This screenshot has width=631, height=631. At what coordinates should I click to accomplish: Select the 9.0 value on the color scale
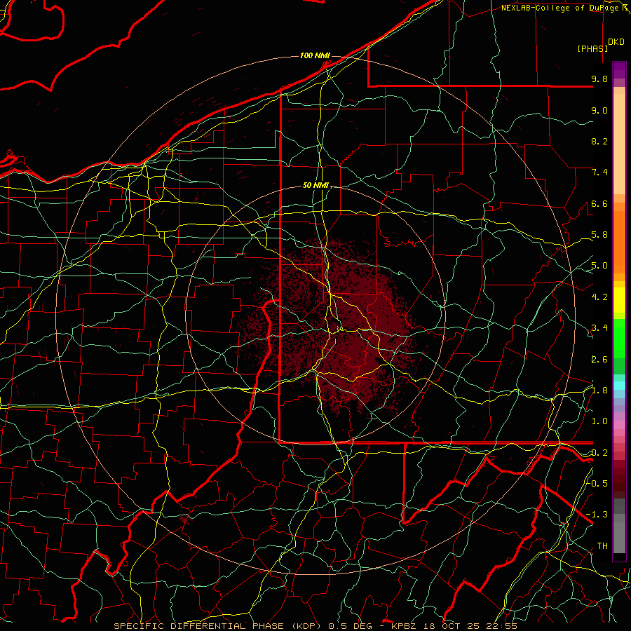coord(599,110)
